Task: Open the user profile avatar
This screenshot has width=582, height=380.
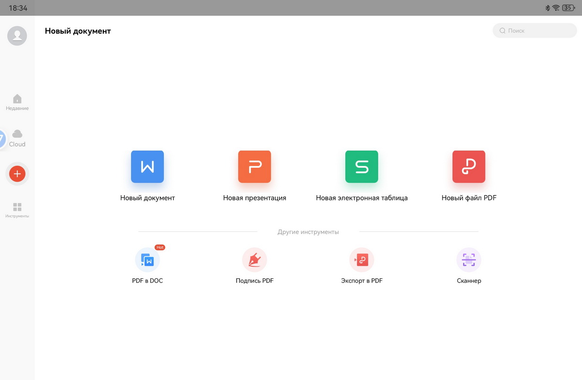Action: point(17,36)
